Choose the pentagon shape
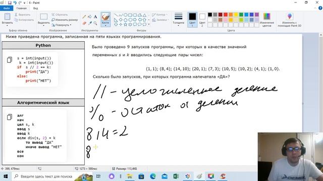The width and height of the screenshot is (323, 181). point(126,20)
